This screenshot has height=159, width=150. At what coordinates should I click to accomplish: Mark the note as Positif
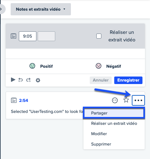point(41,66)
